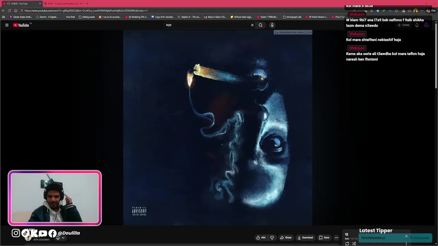Viewport: 438px width, 246px height.
Task: Open the three-dot more actions menu
Action: (x=336, y=237)
